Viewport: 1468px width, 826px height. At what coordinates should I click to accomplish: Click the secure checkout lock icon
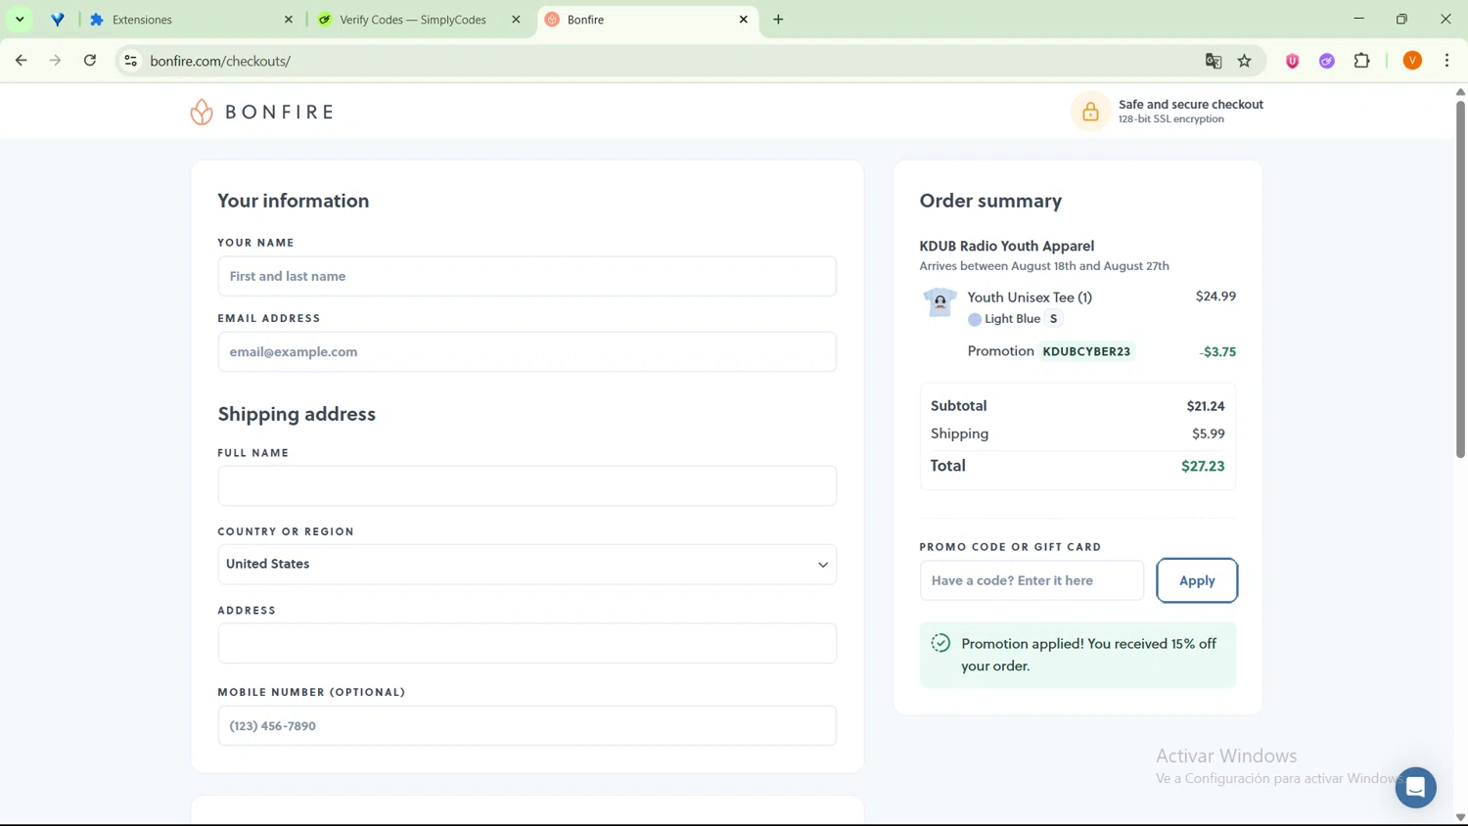(1090, 112)
